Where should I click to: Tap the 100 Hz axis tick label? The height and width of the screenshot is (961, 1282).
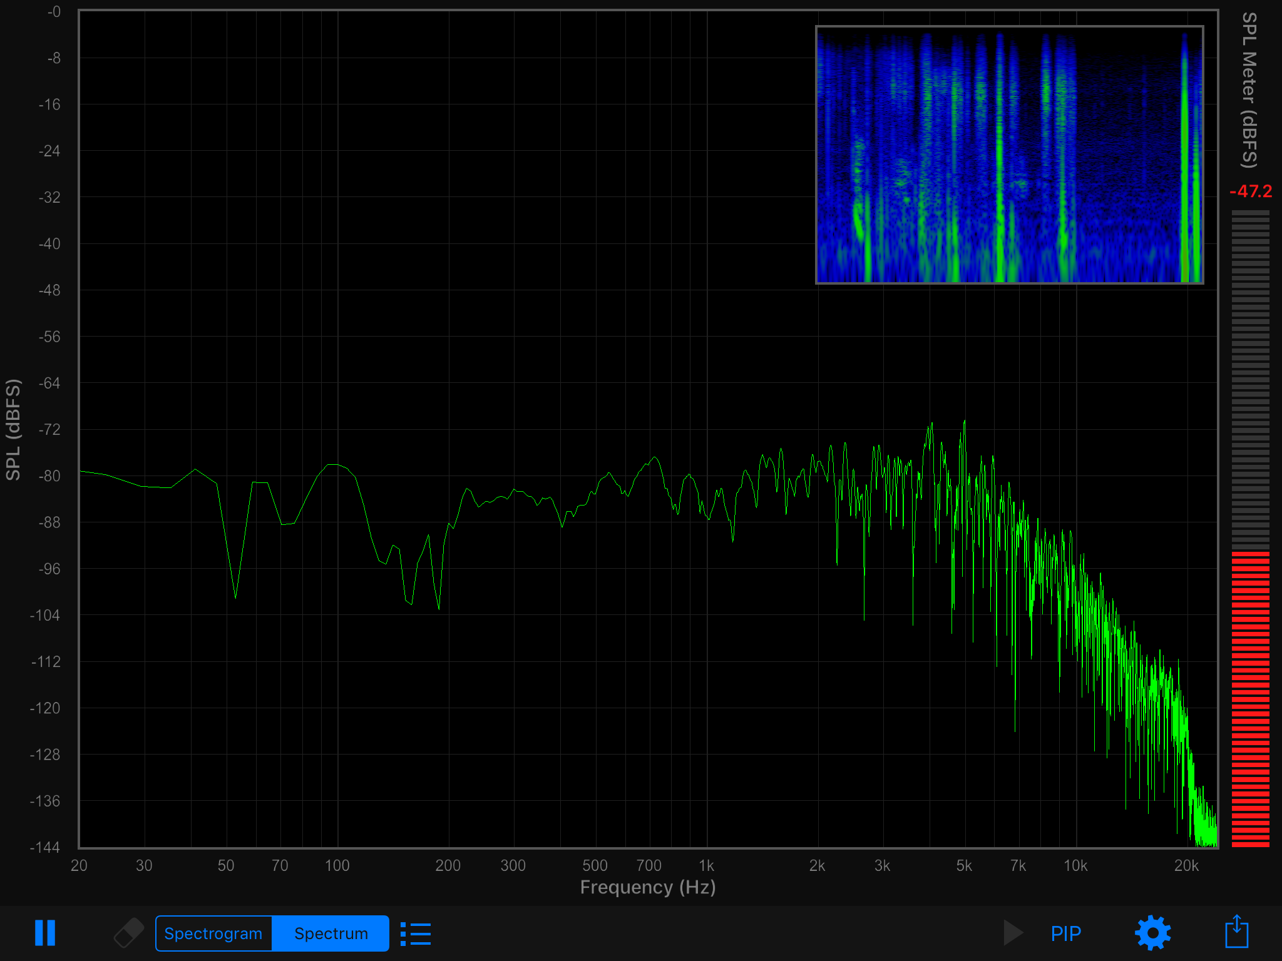coord(337,865)
